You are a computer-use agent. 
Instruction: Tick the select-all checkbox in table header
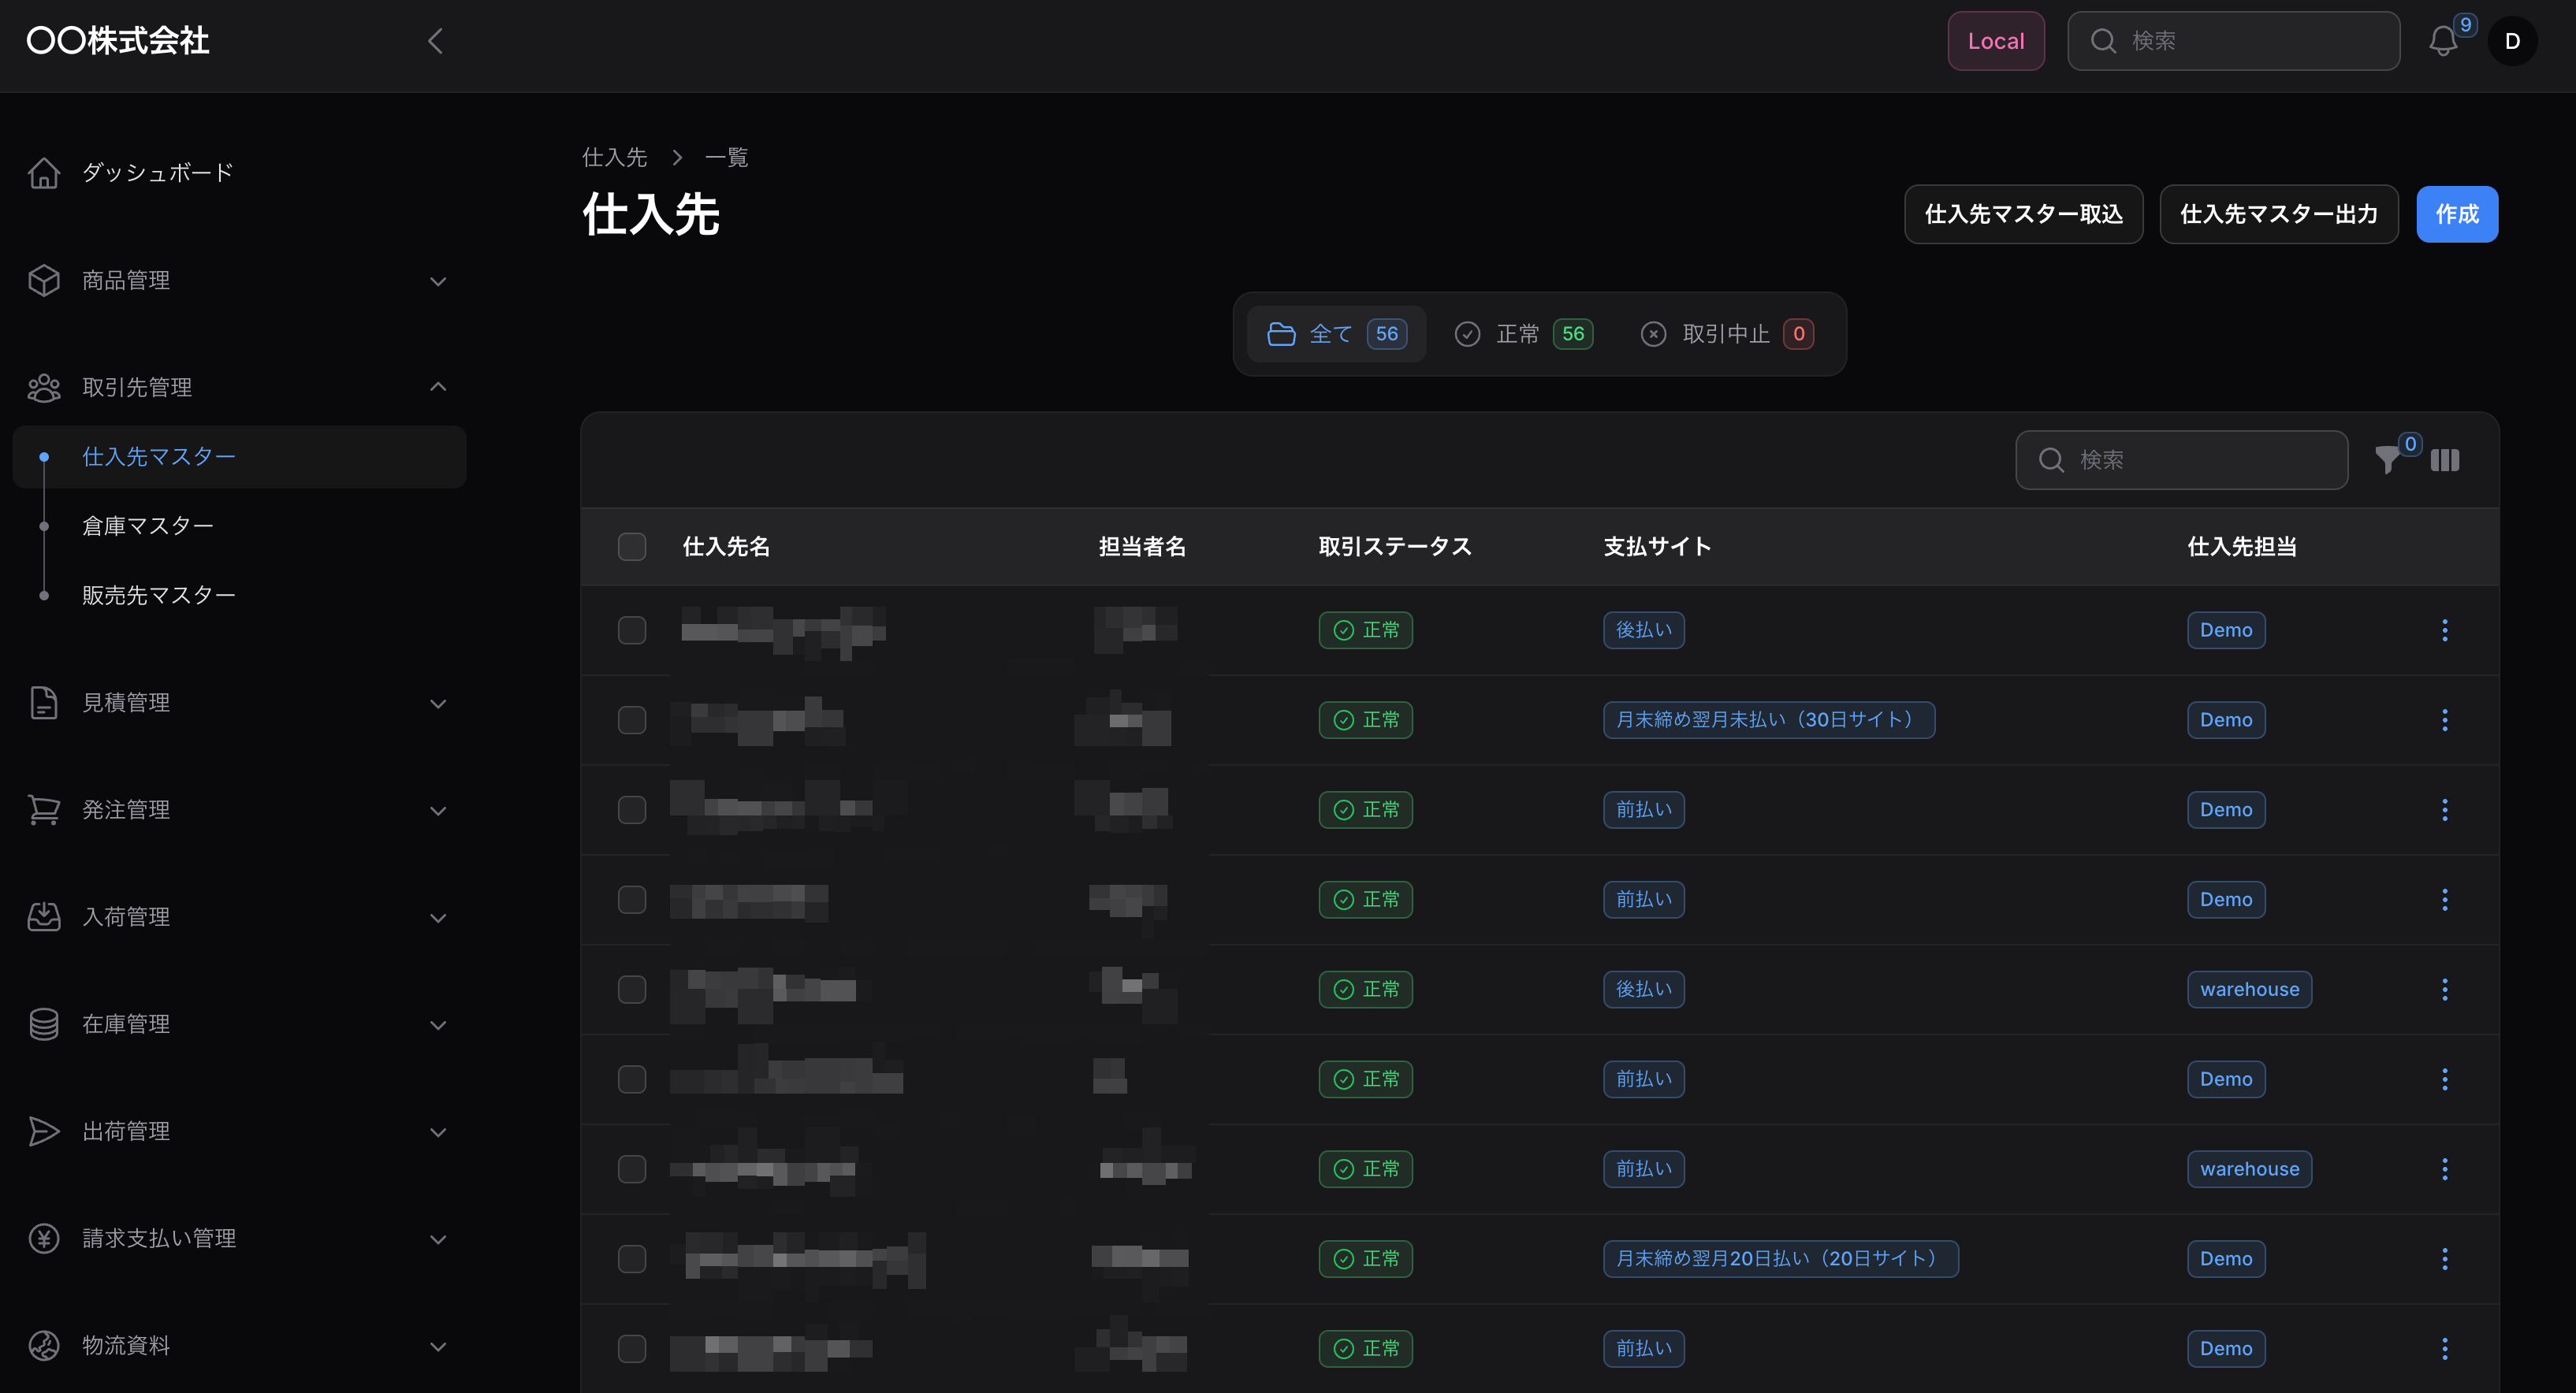(x=632, y=547)
